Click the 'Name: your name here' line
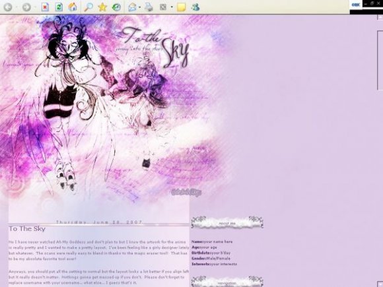Image resolution: width=383 pixels, height=287 pixels. click(212, 241)
